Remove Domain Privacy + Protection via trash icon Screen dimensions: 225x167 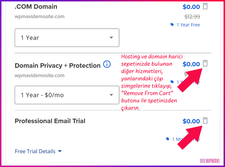click(x=205, y=64)
